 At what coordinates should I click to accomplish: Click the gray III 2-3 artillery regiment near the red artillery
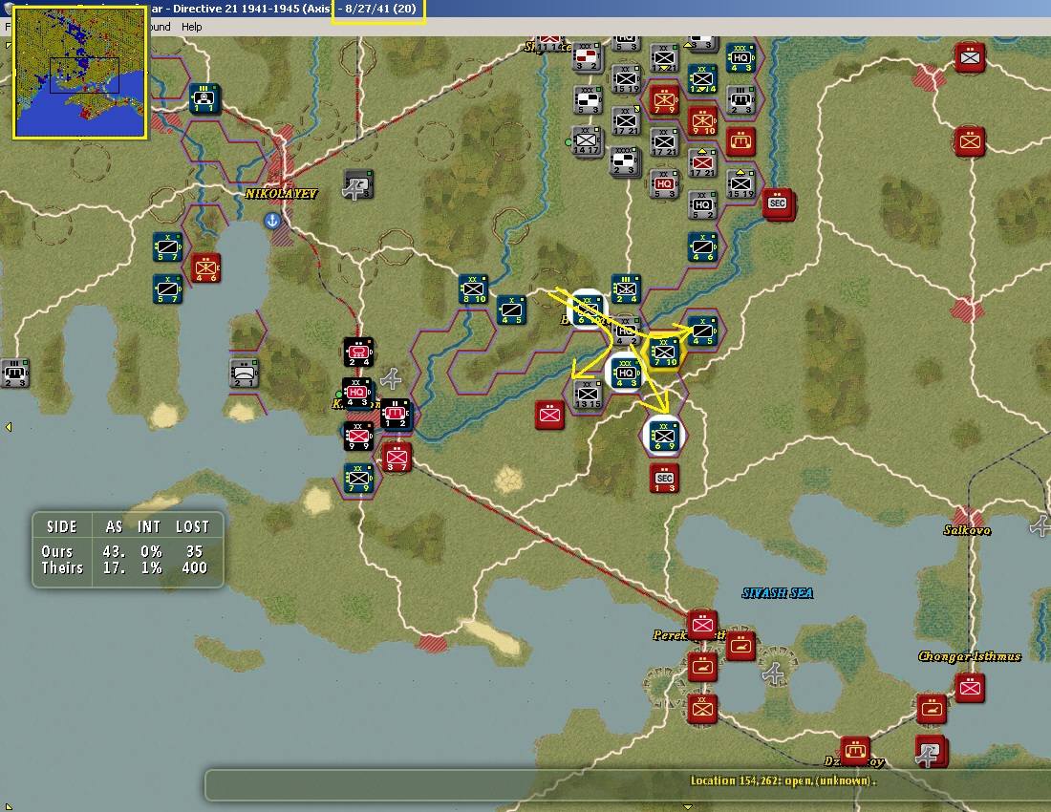click(x=740, y=100)
